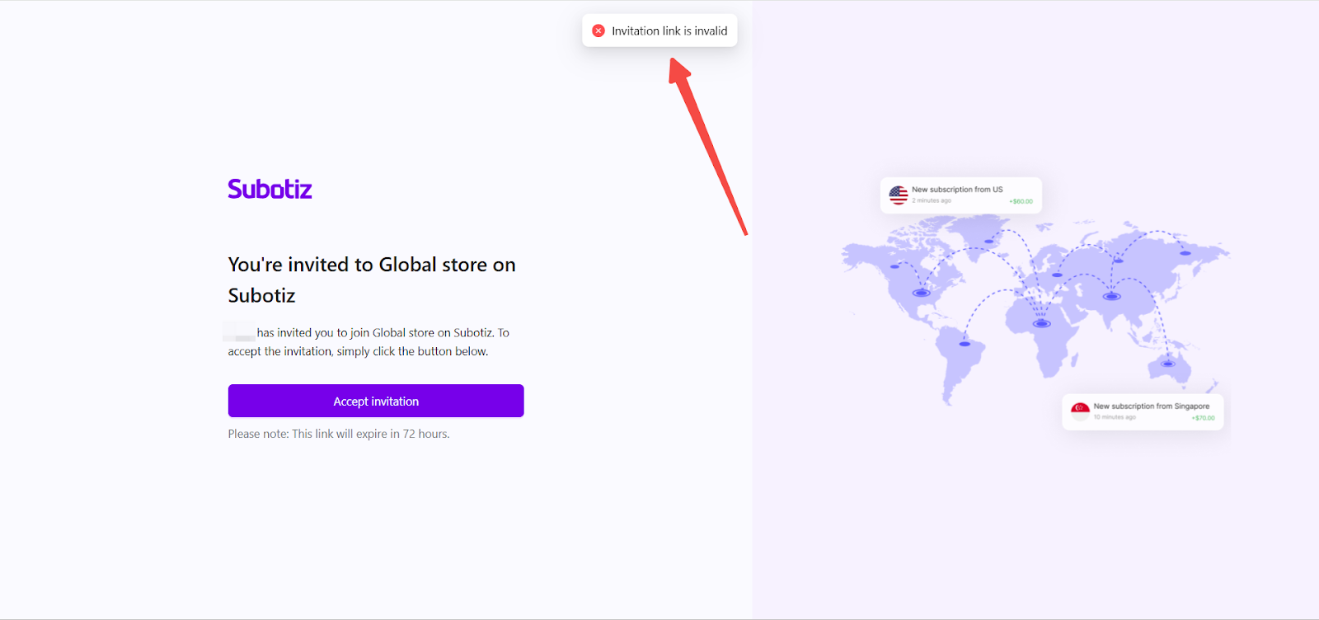Click the '2 minutes ago' timestamp
The height and width of the screenshot is (620, 1319).
932,200
